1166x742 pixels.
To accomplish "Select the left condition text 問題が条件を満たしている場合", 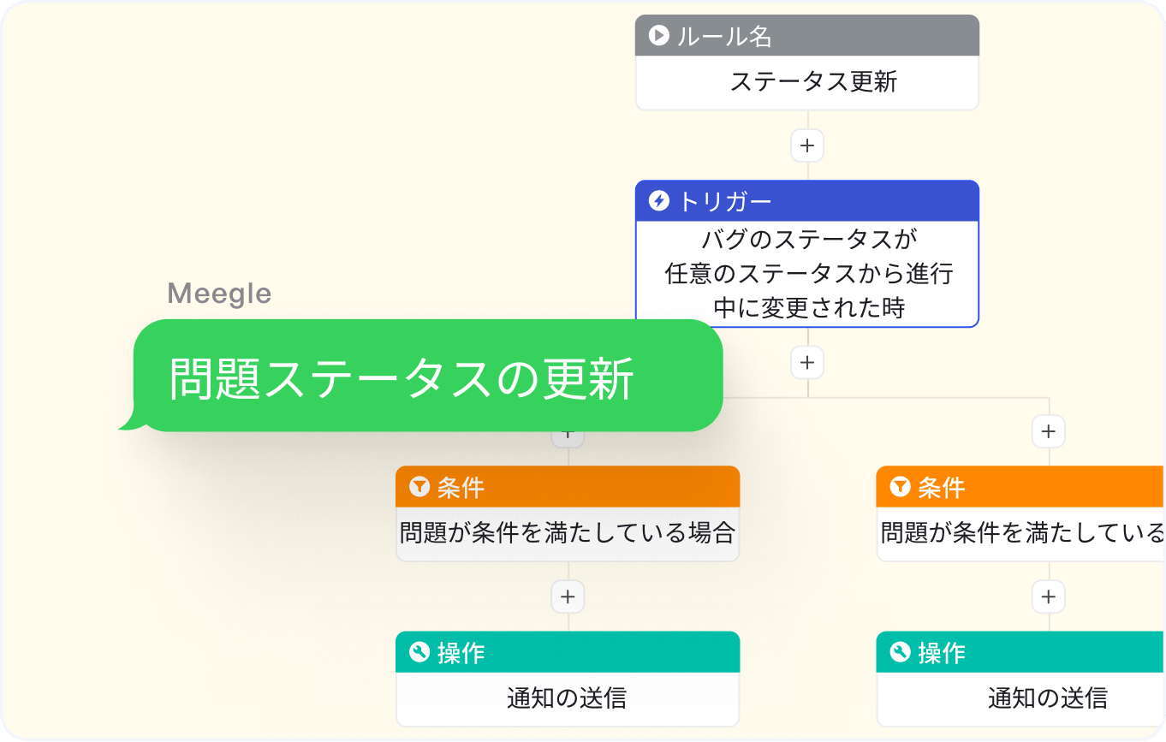I will (x=568, y=534).
